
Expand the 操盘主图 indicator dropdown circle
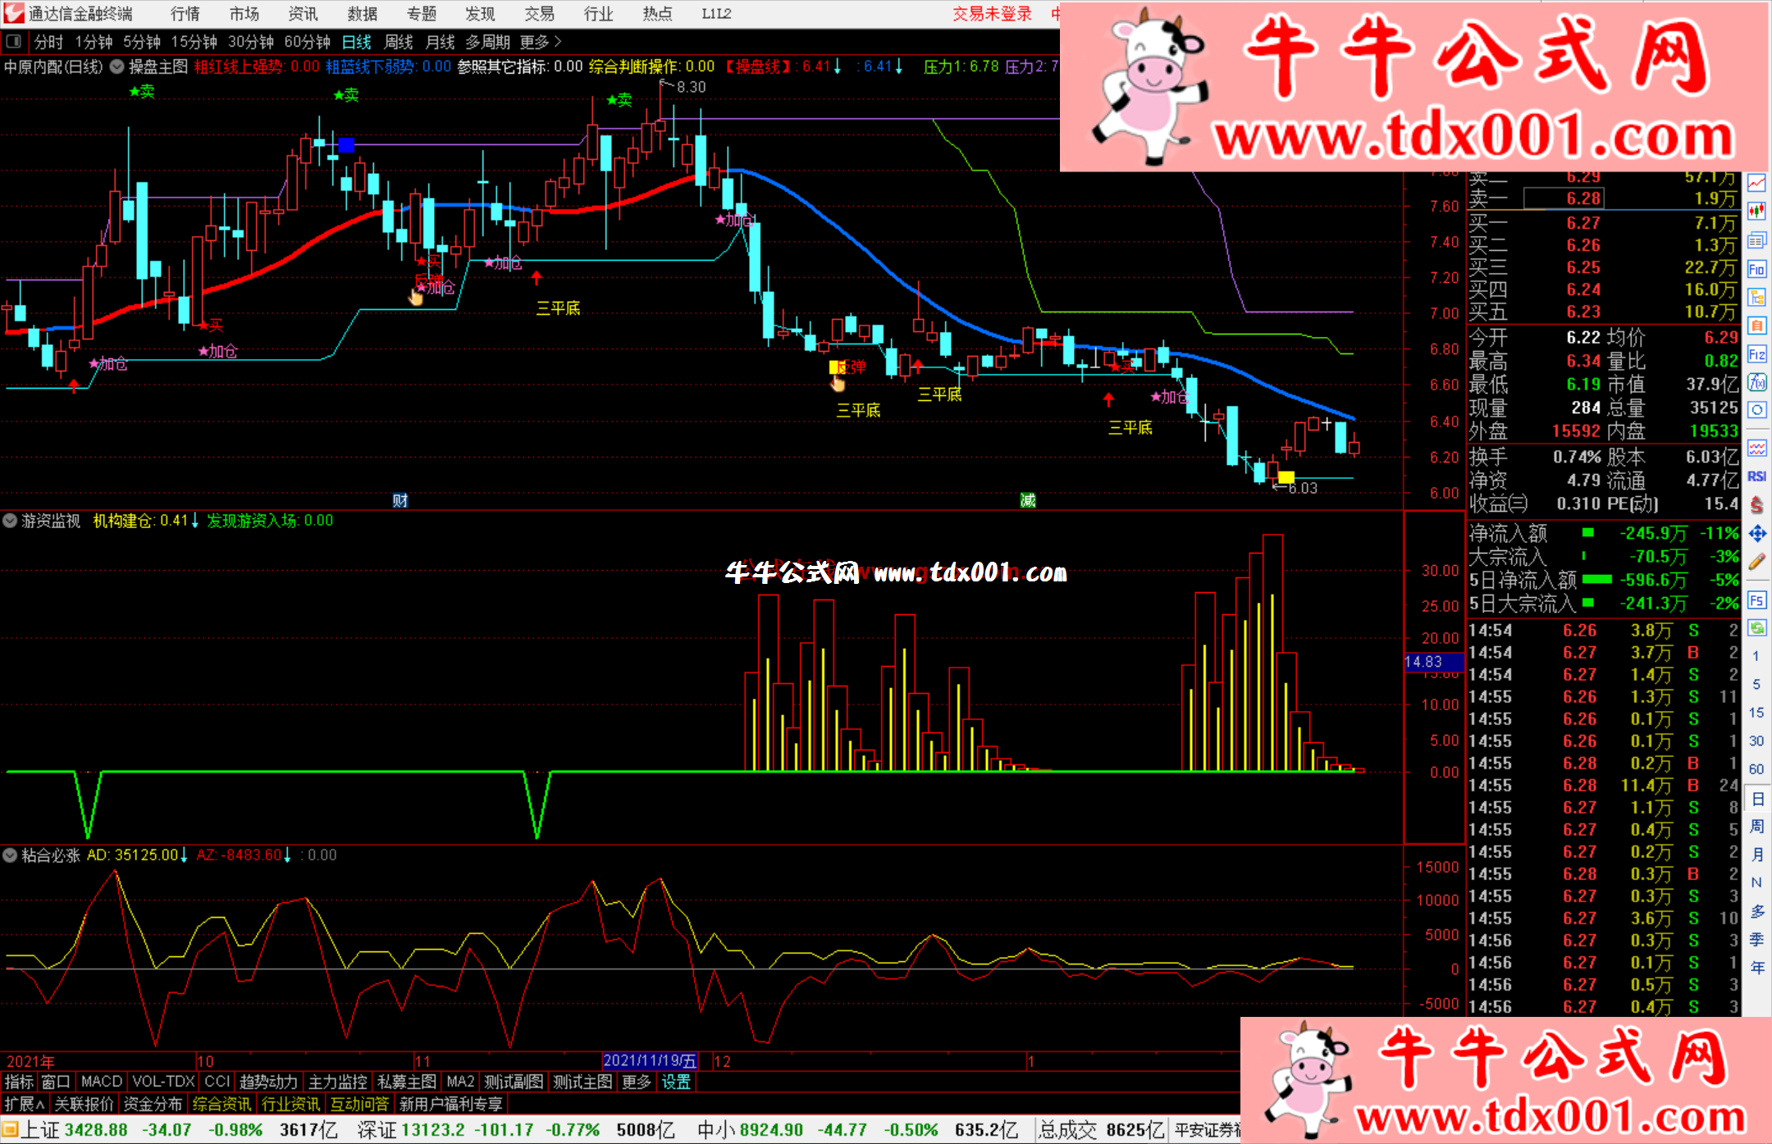117,66
